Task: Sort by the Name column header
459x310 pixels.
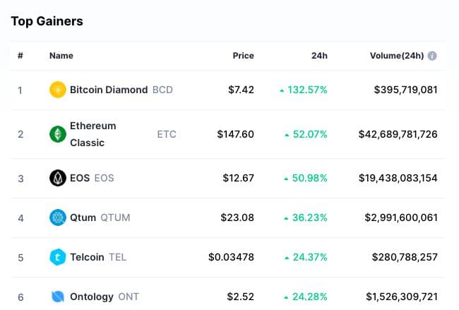Action: point(61,56)
